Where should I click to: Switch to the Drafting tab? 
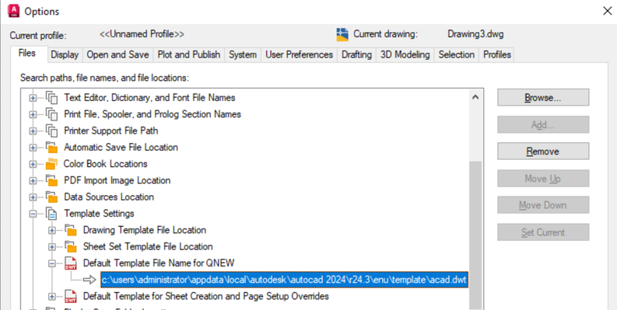coord(356,54)
